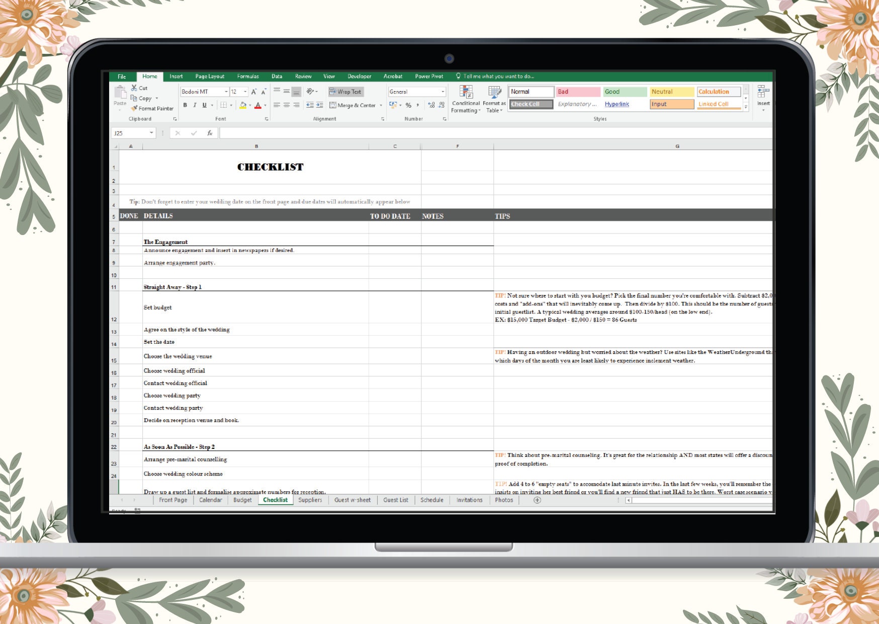Image resolution: width=879 pixels, height=624 pixels.
Task: Toggle italic formatting
Action: (x=194, y=106)
